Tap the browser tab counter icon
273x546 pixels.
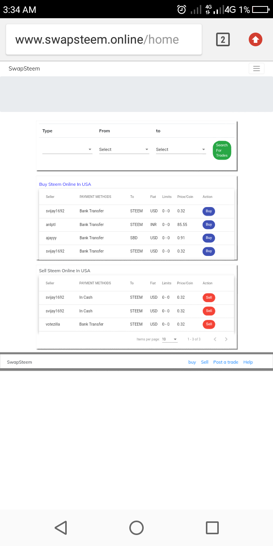point(223,39)
